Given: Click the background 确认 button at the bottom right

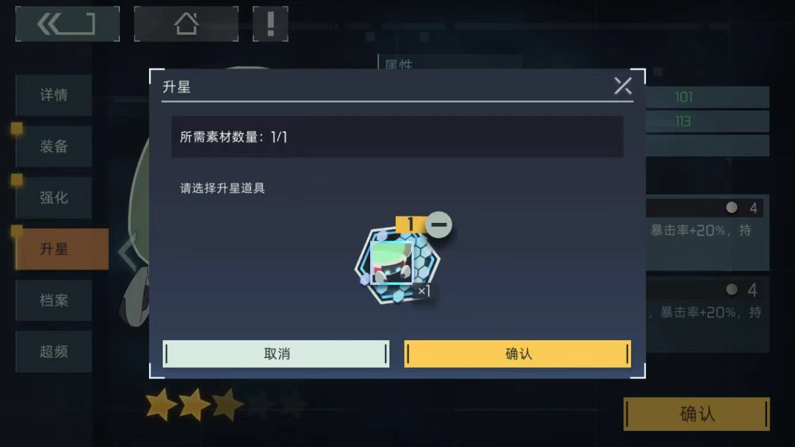Looking at the screenshot, I should [x=697, y=414].
